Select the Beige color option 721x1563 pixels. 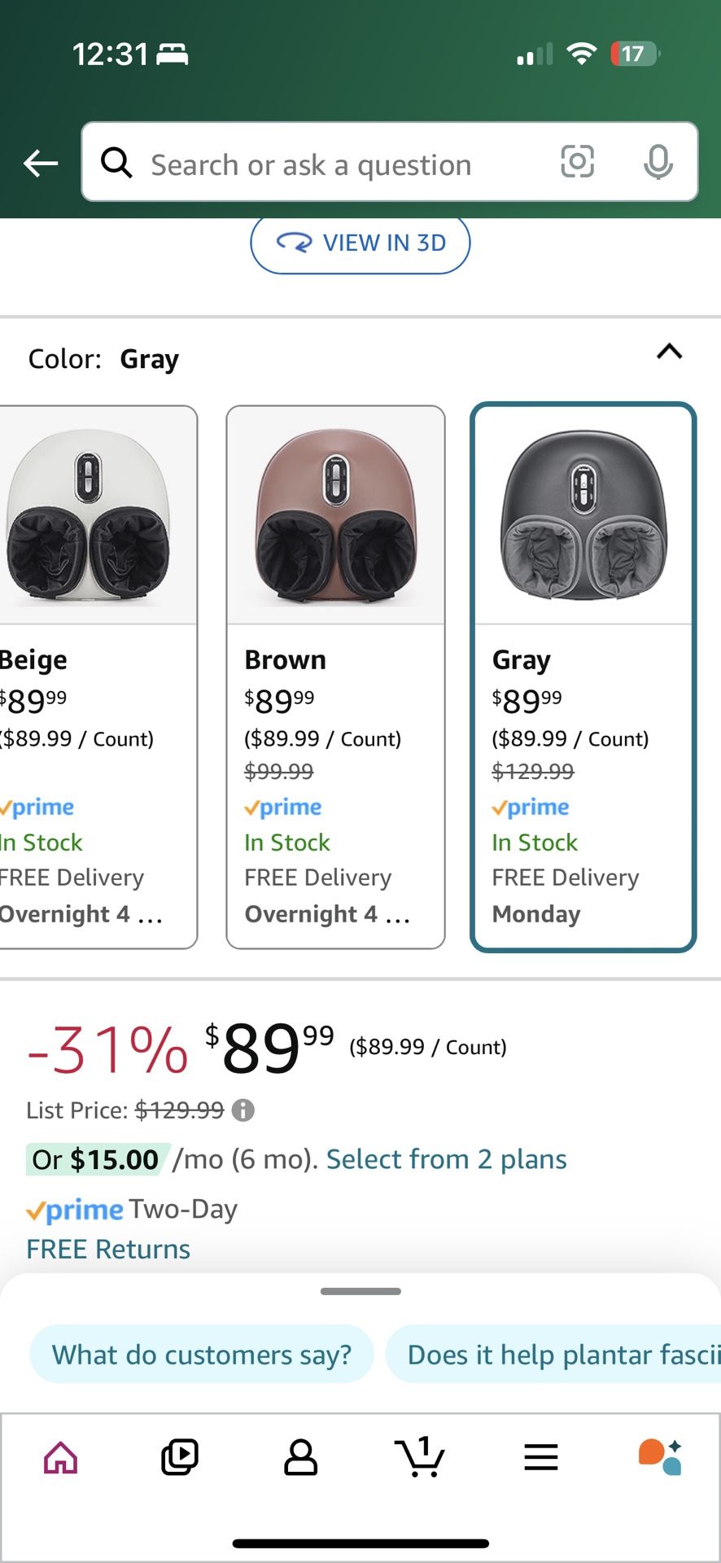[x=98, y=676]
